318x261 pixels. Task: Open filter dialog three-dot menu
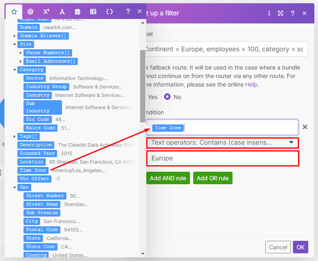(x=269, y=13)
